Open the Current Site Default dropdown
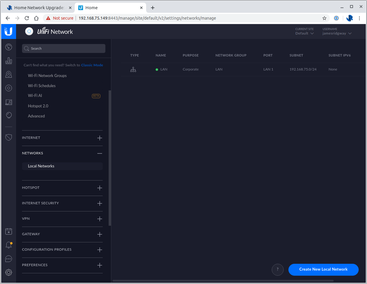The height and width of the screenshot is (284, 367). click(x=304, y=33)
